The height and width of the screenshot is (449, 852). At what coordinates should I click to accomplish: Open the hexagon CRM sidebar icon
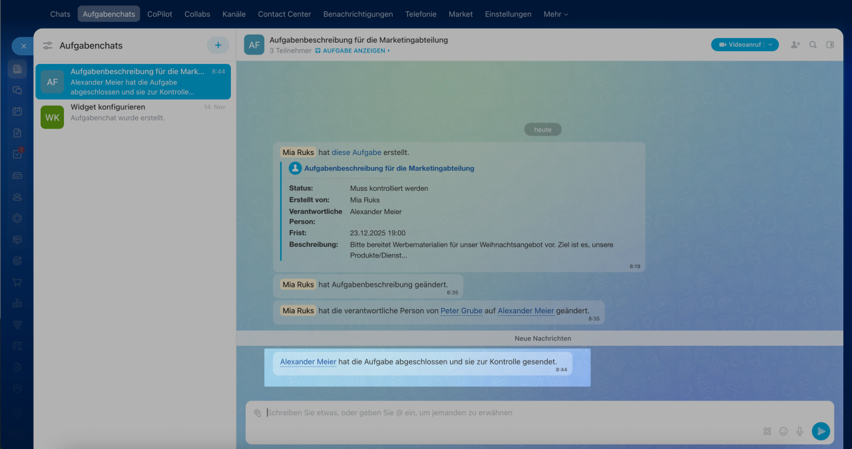pyautogui.click(x=17, y=218)
